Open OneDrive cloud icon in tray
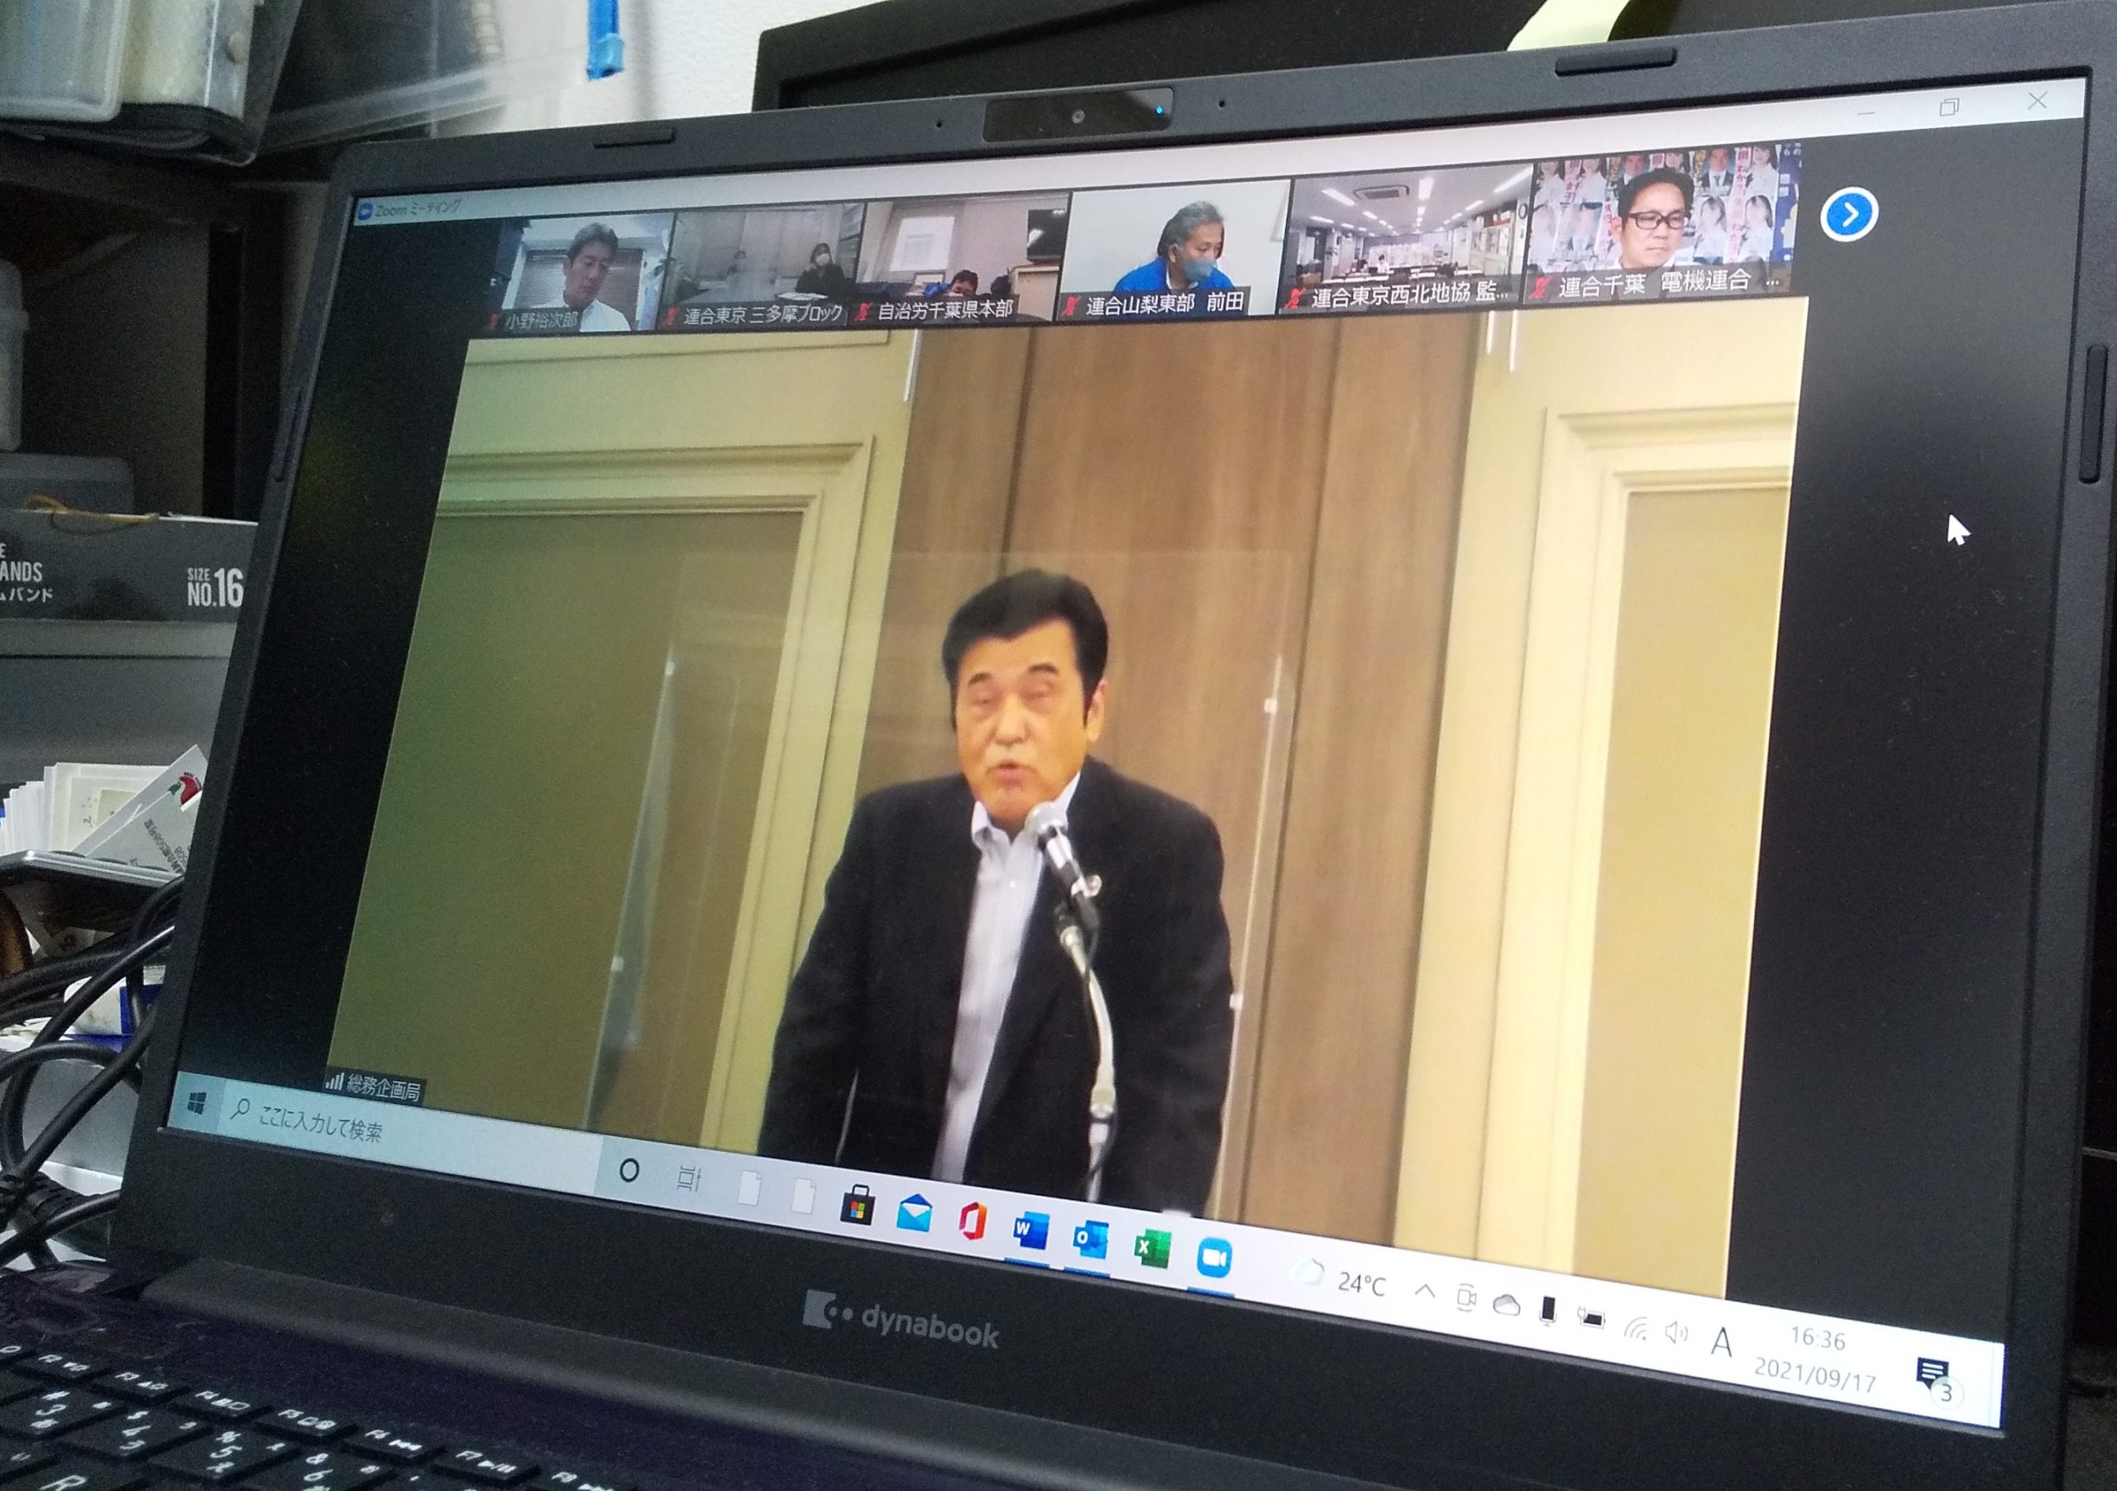Image resolution: width=2117 pixels, height=1491 pixels. coord(1506,1305)
